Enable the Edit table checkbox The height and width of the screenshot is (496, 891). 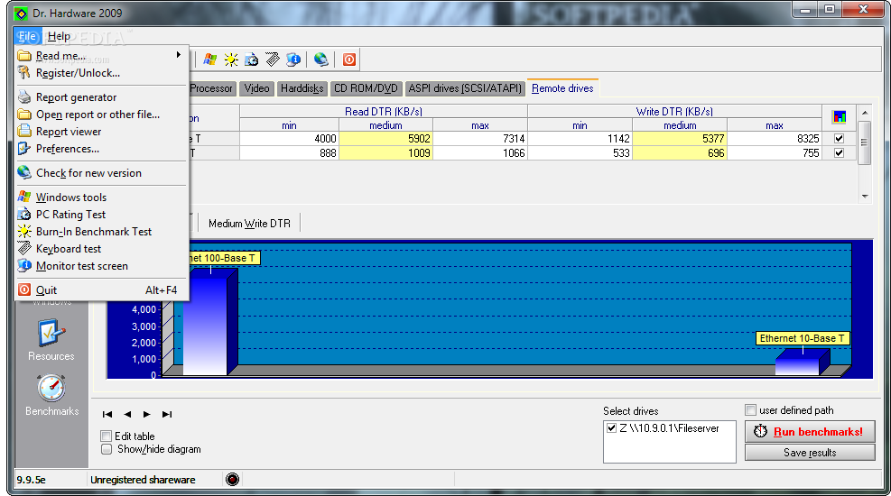106,436
